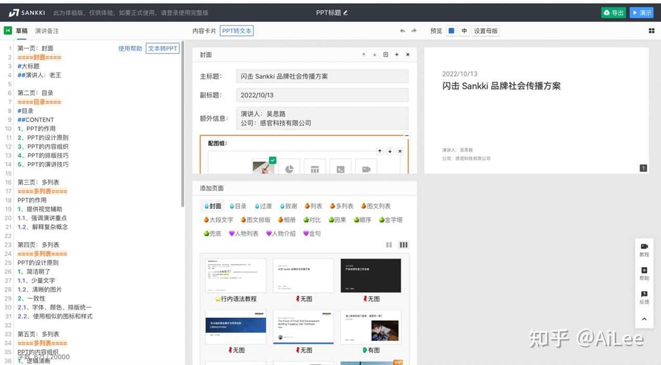Click the blue square preview toggle
661x365 pixels.
coord(452,31)
